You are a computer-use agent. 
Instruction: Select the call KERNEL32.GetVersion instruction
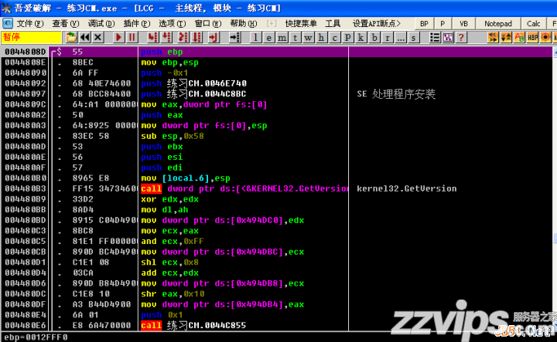click(244, 188)
